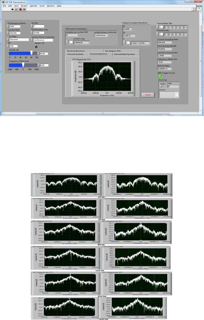Open the TX Filter Gaussian selector
Screen dimensions: 204x320
pyautogui.click(x=19, y=39)
